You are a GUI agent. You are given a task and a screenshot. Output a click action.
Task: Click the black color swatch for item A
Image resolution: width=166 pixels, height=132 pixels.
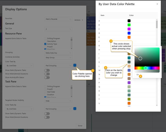(129, 21)
